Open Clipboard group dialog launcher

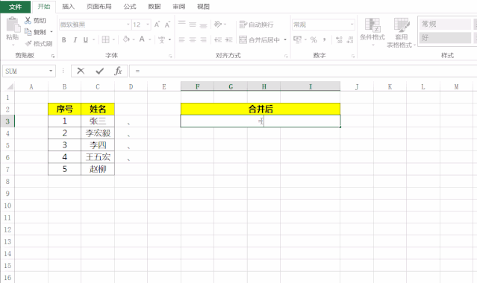coord(53,56)
